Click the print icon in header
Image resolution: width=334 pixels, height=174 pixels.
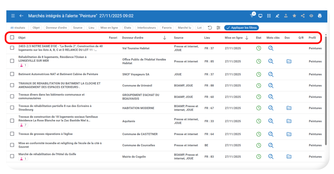pos(320,16)
